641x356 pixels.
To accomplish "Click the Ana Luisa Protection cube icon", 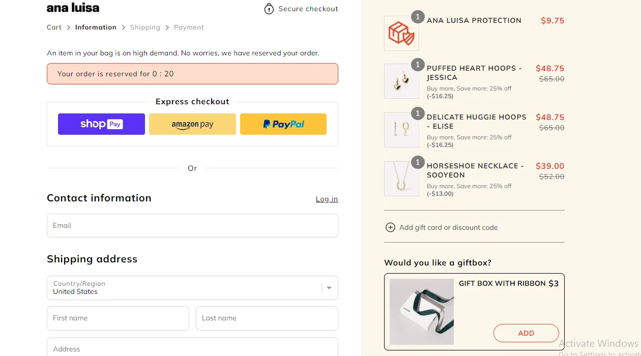I will click(x=401, y=33).
